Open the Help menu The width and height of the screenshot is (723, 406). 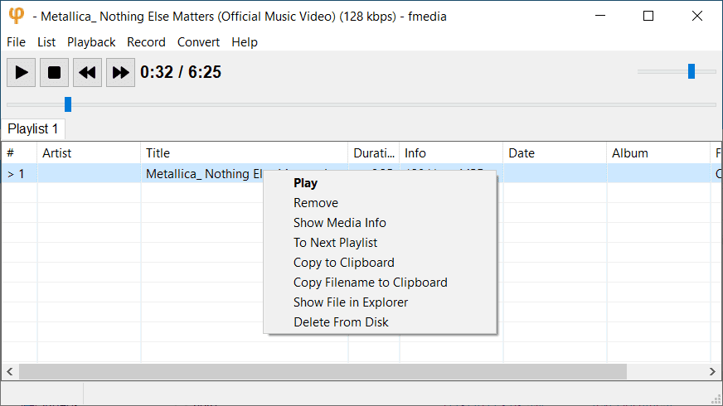(x=245, y=42)
